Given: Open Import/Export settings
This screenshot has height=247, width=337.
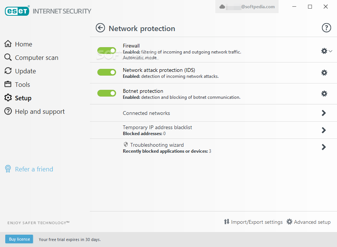Looking at the screenshot, I should [x=256, y=222].
